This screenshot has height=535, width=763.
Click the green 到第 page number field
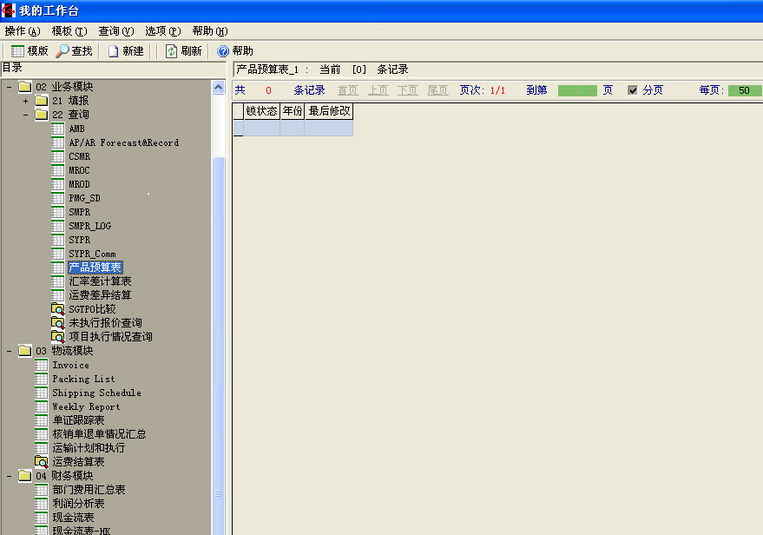click(x=577, y=90)
